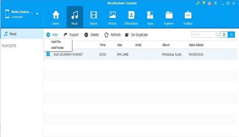The height and width of the screenshot is (137, 239).
Task: Choose Add File from the dropdown
Action: (x=56, y=42)
